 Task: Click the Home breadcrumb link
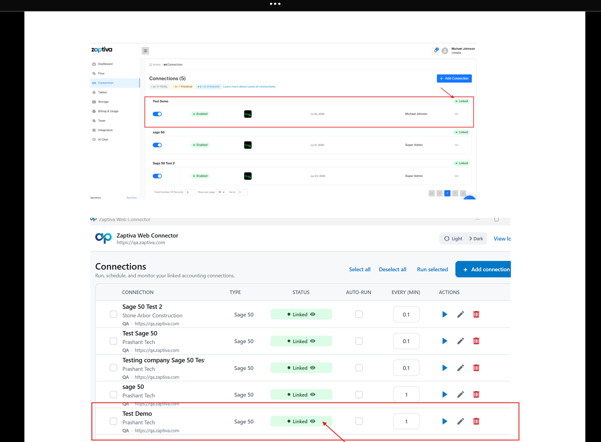(x=155, y=65)
